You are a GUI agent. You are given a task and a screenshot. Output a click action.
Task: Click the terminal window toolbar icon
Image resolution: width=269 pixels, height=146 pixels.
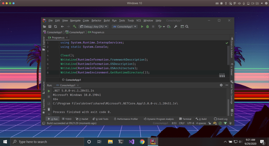pyautogui.click(x=182, y=27)
